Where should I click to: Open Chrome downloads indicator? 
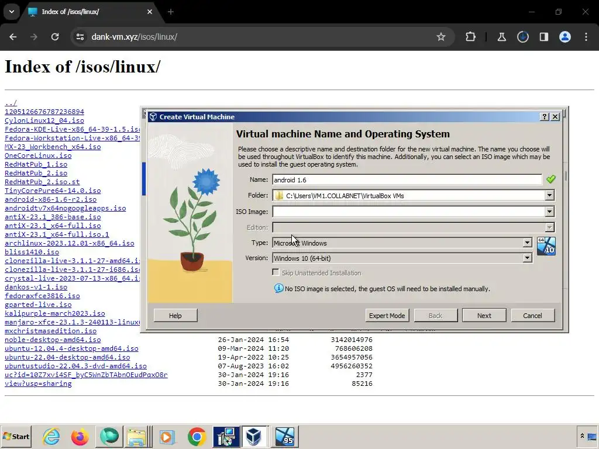click(x=522, y=37)
